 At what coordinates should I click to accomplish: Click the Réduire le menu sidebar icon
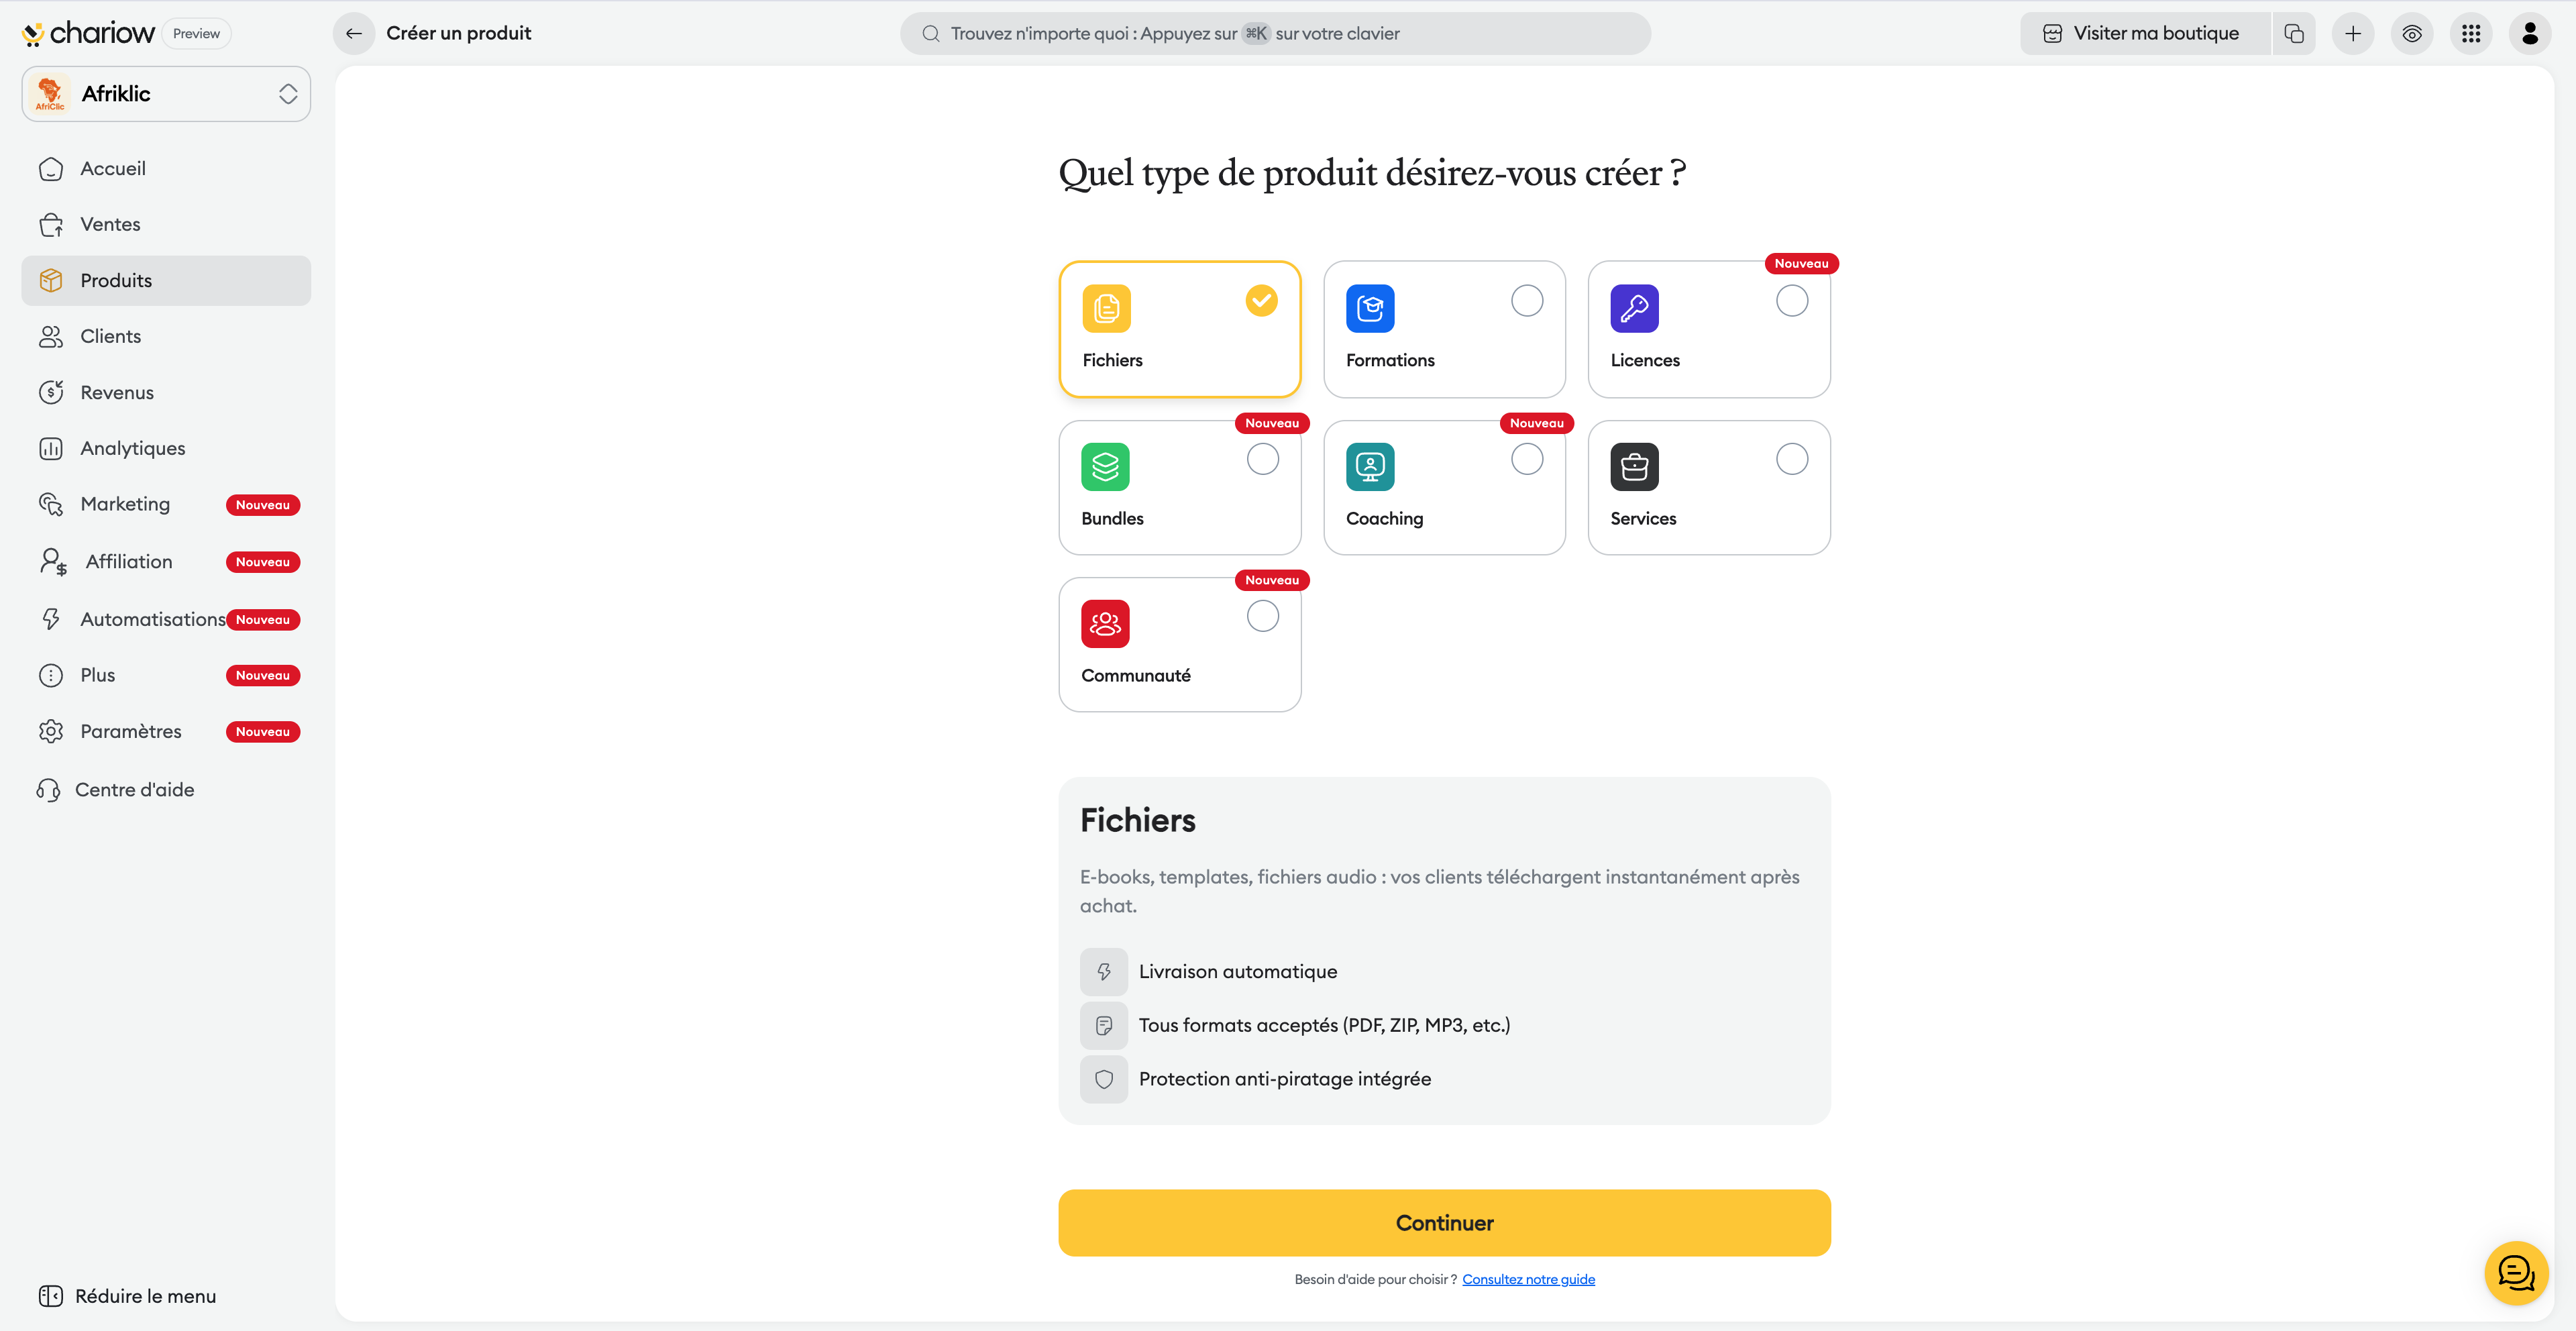(x=50, y=1295)
